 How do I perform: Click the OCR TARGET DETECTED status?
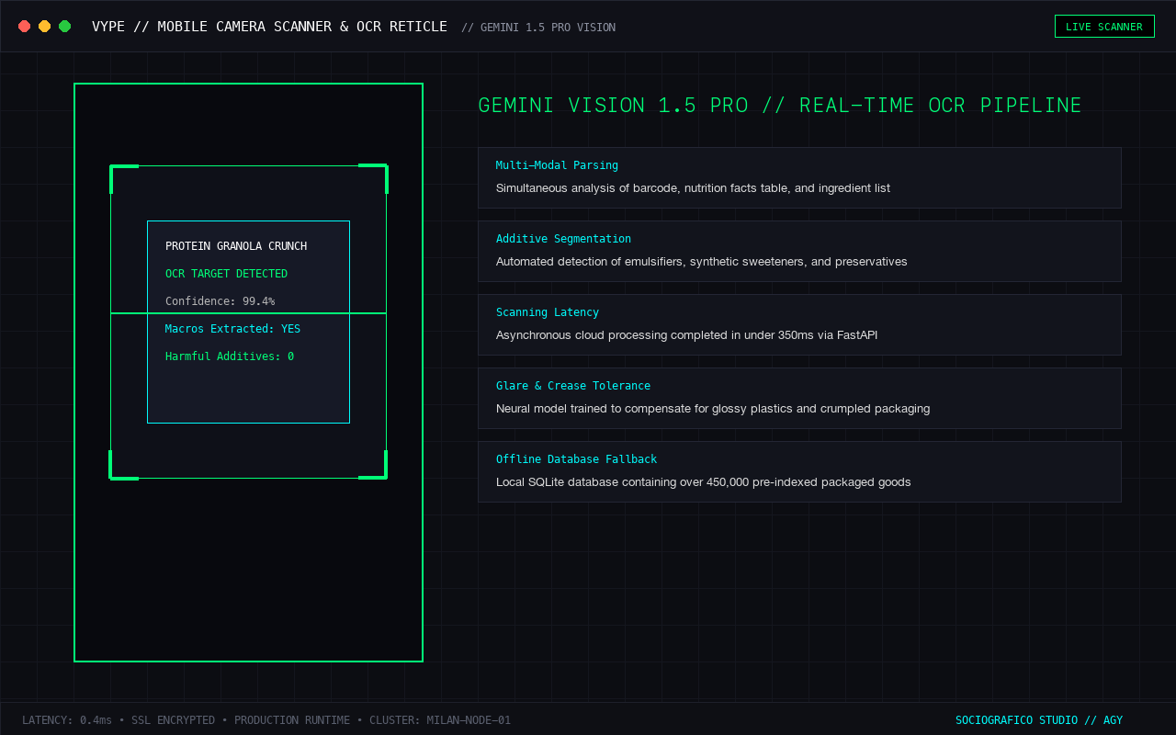(x=226, y=274)
